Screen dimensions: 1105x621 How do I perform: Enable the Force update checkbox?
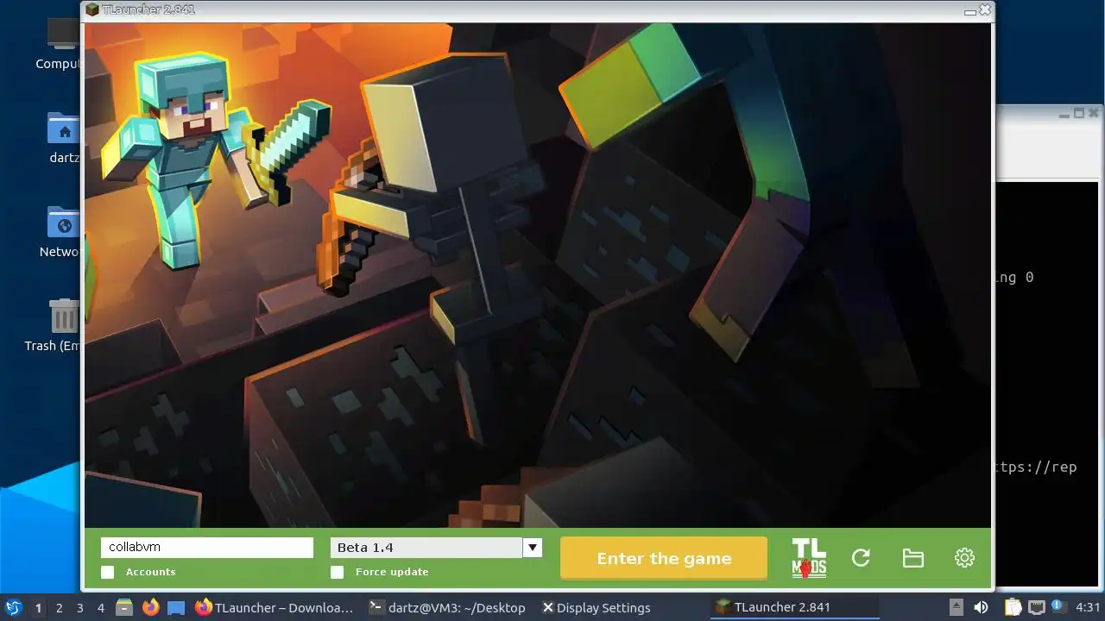[338, 572]
